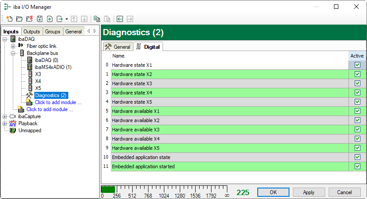
Task: Click the ibaCapture camera icon
Action: [13, 116]
